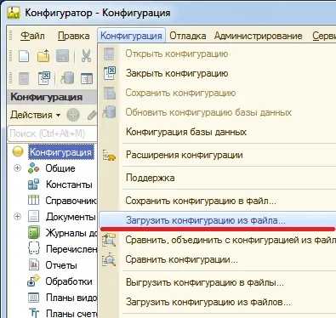Click the Close configuration toolbar icon

44,78
